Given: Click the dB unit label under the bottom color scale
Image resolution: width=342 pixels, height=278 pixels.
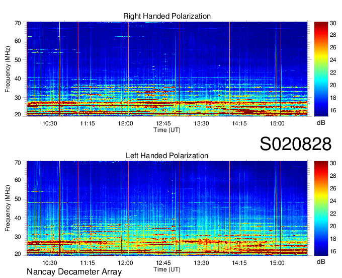Looking at the screenshot, I should click(x=321, y=261).
